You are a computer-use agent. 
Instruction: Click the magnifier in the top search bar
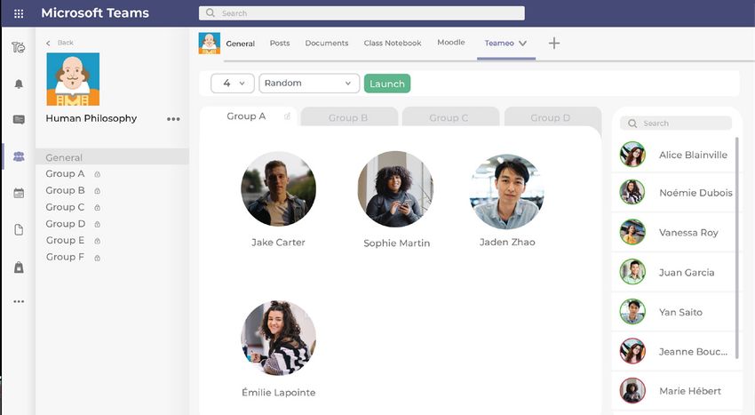pos(211,13)
